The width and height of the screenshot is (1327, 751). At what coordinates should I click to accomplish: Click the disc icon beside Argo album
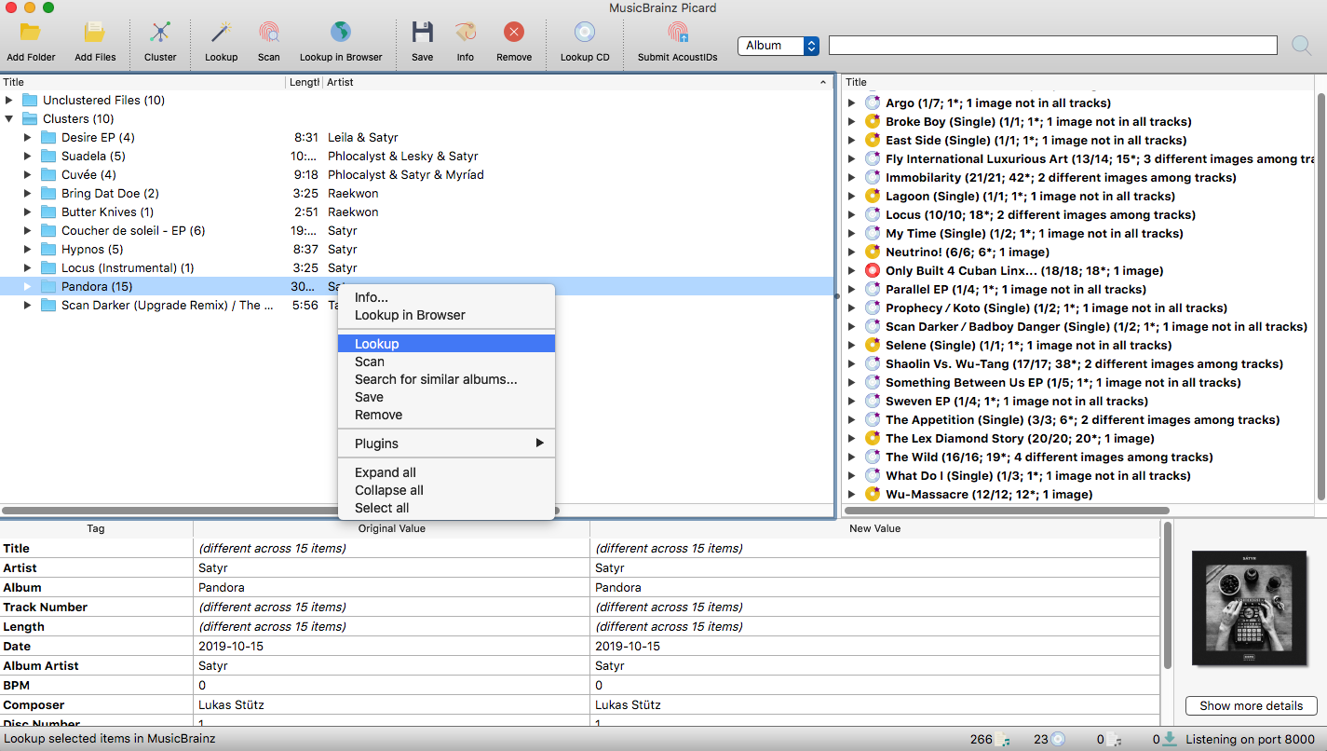click(x=873, y=102)
